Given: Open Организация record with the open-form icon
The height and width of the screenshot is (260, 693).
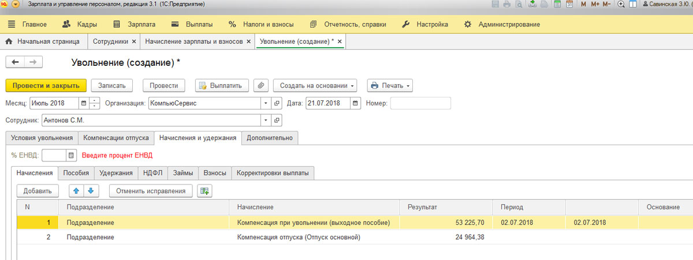Looking at the screenshot, I should coord(277,104).
